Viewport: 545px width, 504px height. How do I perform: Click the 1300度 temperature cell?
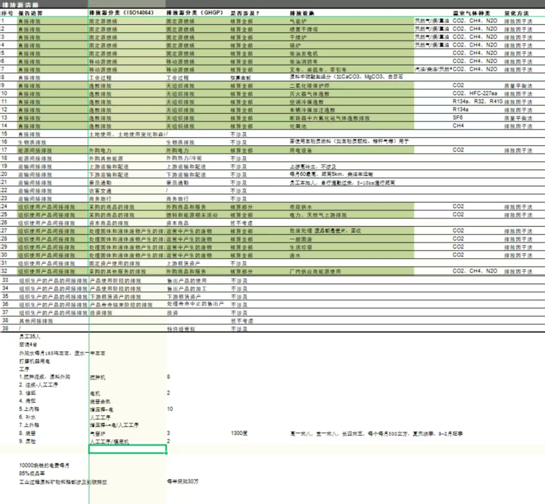[x=240, y=433]
